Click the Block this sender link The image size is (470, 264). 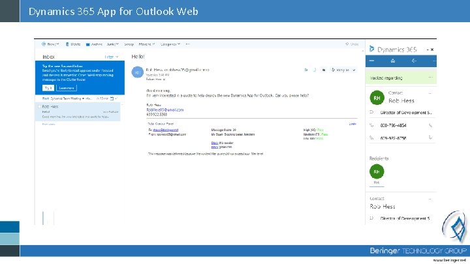pos(215,143)
